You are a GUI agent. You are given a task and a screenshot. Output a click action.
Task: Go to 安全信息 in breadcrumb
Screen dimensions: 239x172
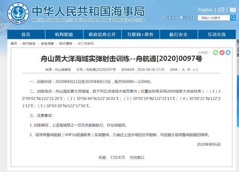tap(47, 43)
